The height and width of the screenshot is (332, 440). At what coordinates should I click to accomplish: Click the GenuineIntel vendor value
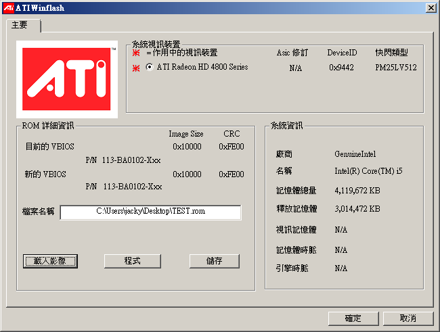point(355,154)
